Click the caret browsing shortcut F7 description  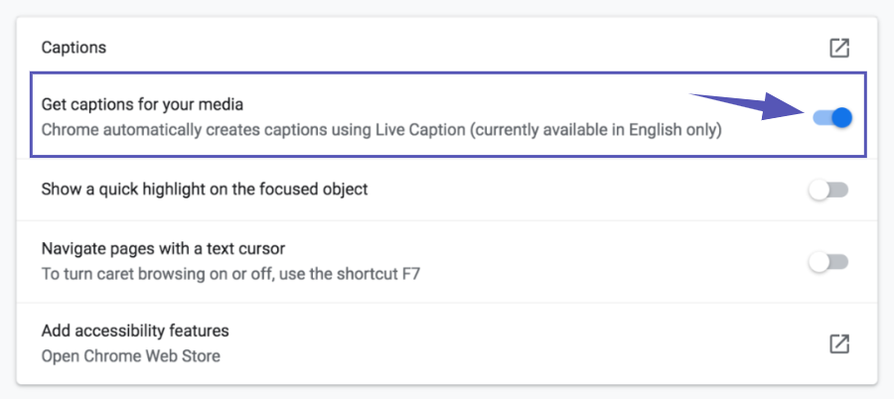pos(230,273)
